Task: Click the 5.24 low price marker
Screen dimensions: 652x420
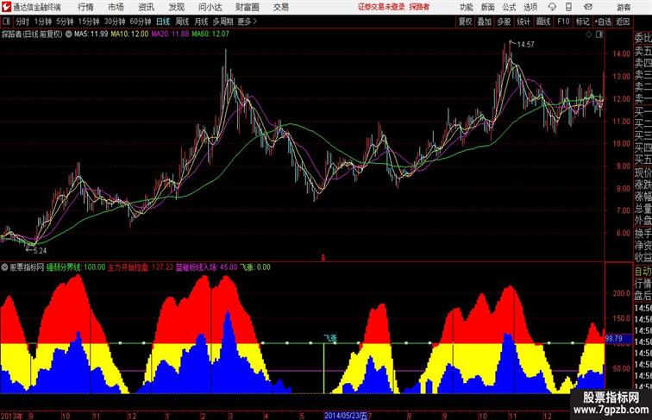Action: click(40, 251)
